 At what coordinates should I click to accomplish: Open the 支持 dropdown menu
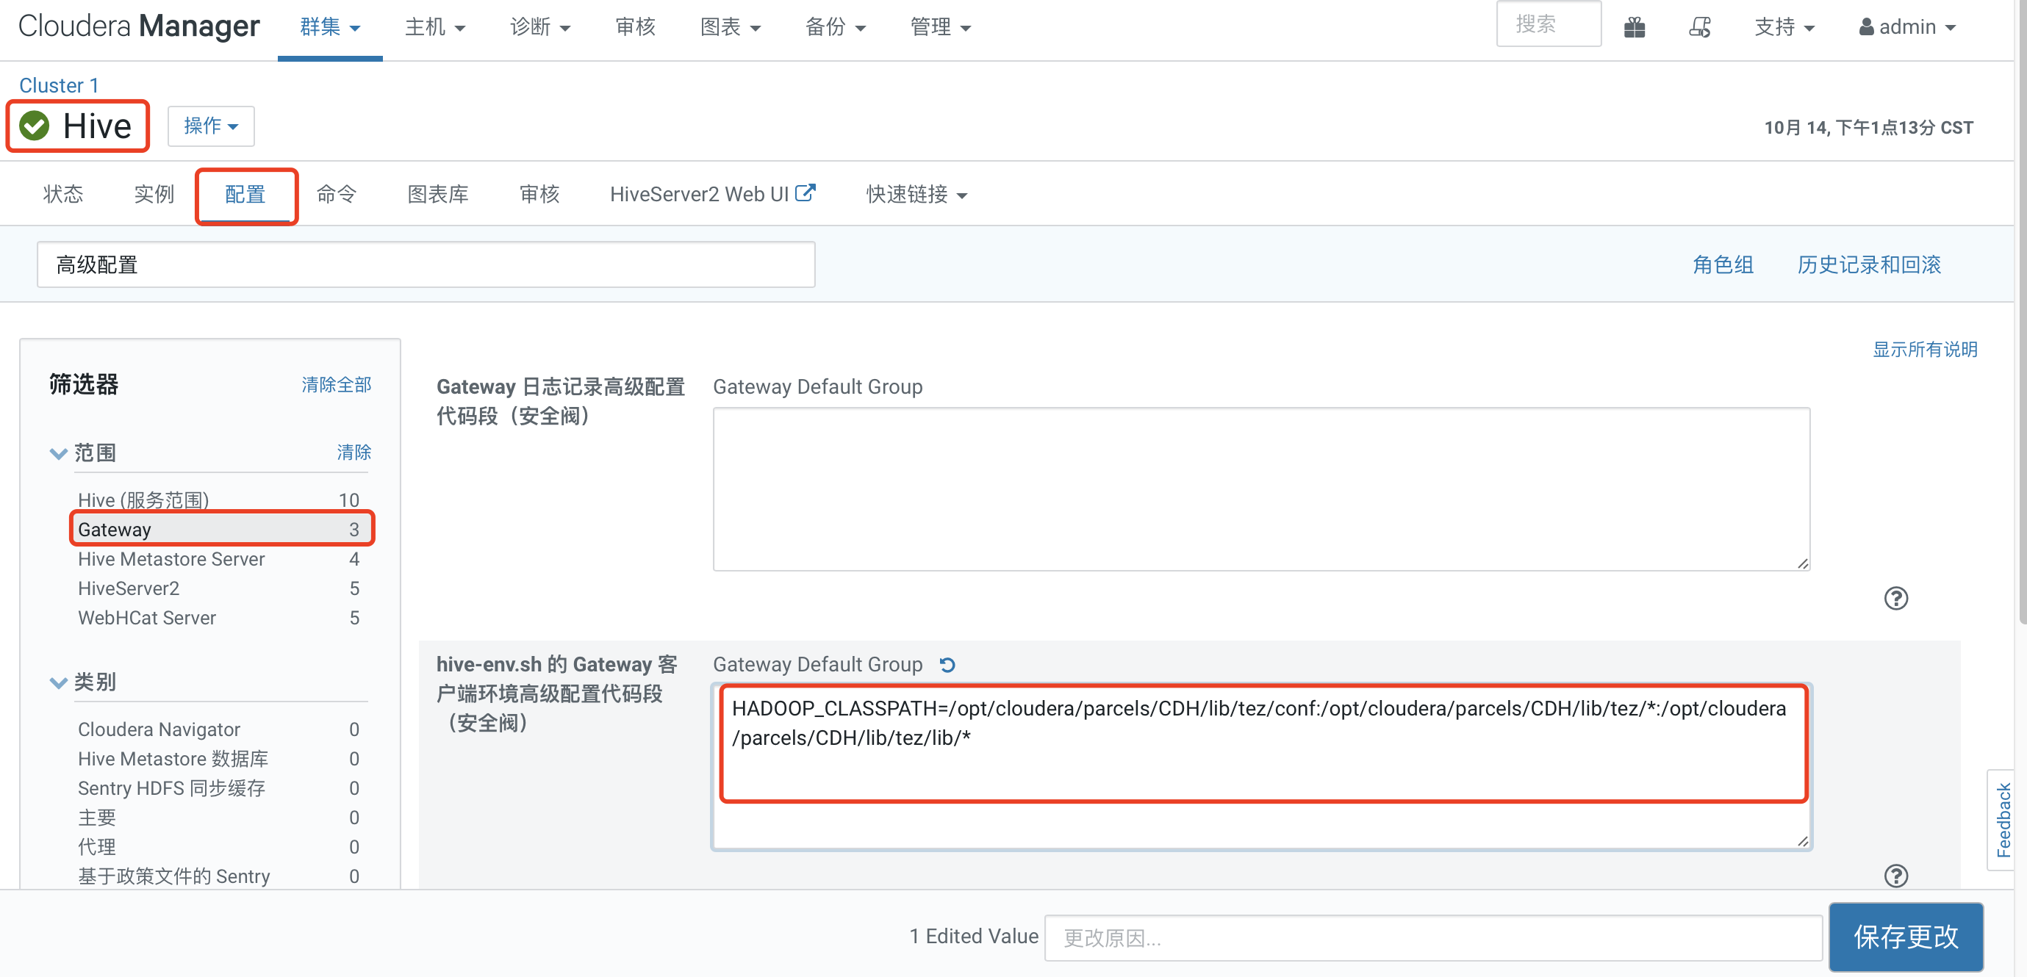pyautogui.click(x=1784, y=27)
